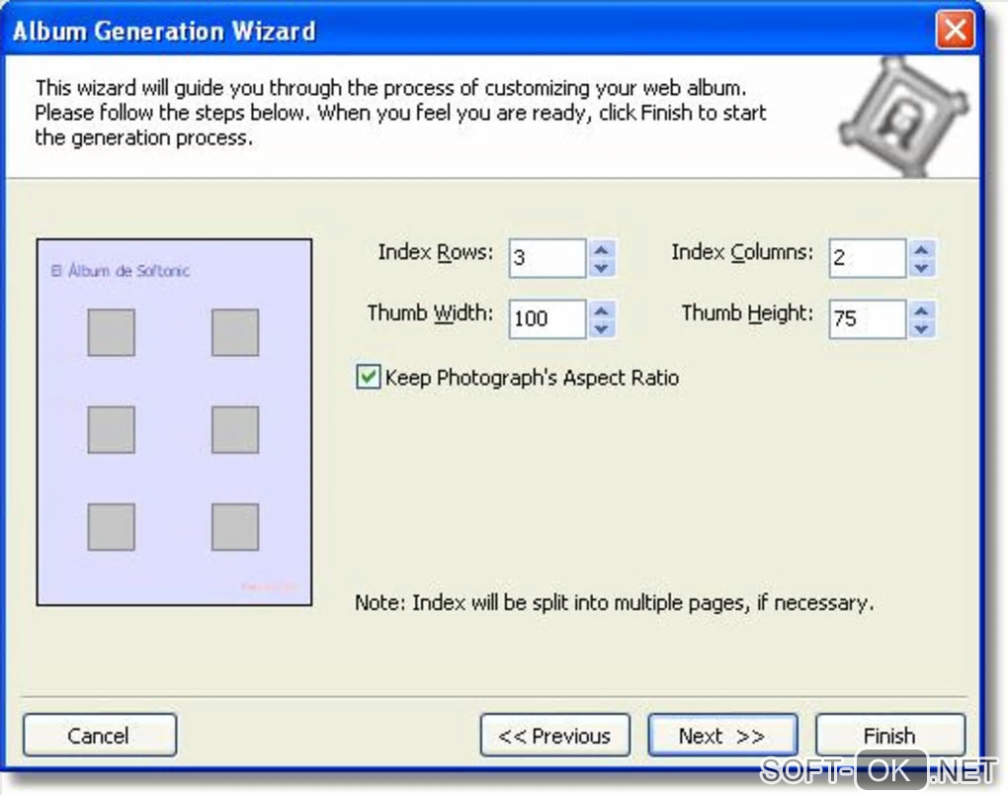This screenshot has width=1008, height=795.
Task: Toggle Keep Photograph's Aspect Ratio checkbox
Action: pyautogui.click(x=369, y=377)
